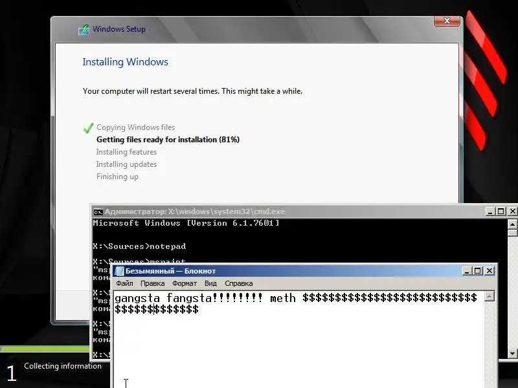Maximize the Notepad window
Image resolution: width=518 pixels, height=388 pixels.
point(478,271)
